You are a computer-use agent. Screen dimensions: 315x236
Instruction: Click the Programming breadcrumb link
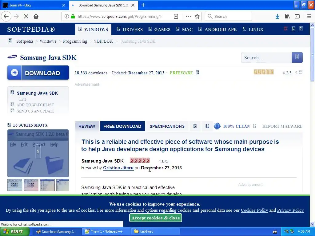click(75, 41)
